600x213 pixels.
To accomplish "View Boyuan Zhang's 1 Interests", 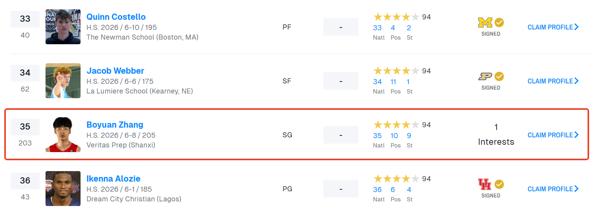I will click(x=496, y=135).
